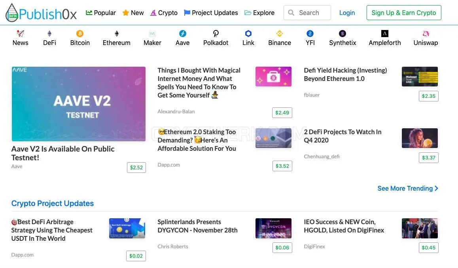The width and height of the screenshot is (458, 268).
Task: Open the Ampleforth category icon
Action: tap(385, 34)
